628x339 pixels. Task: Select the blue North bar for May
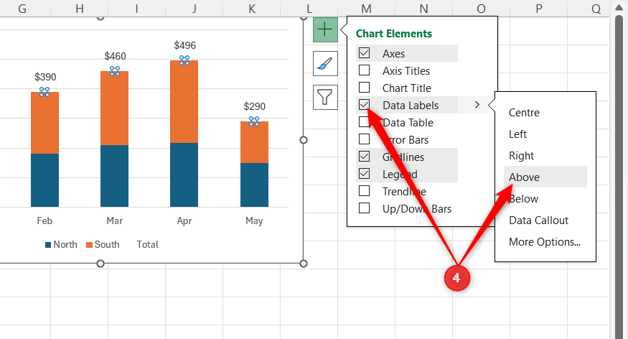point(254,185)
